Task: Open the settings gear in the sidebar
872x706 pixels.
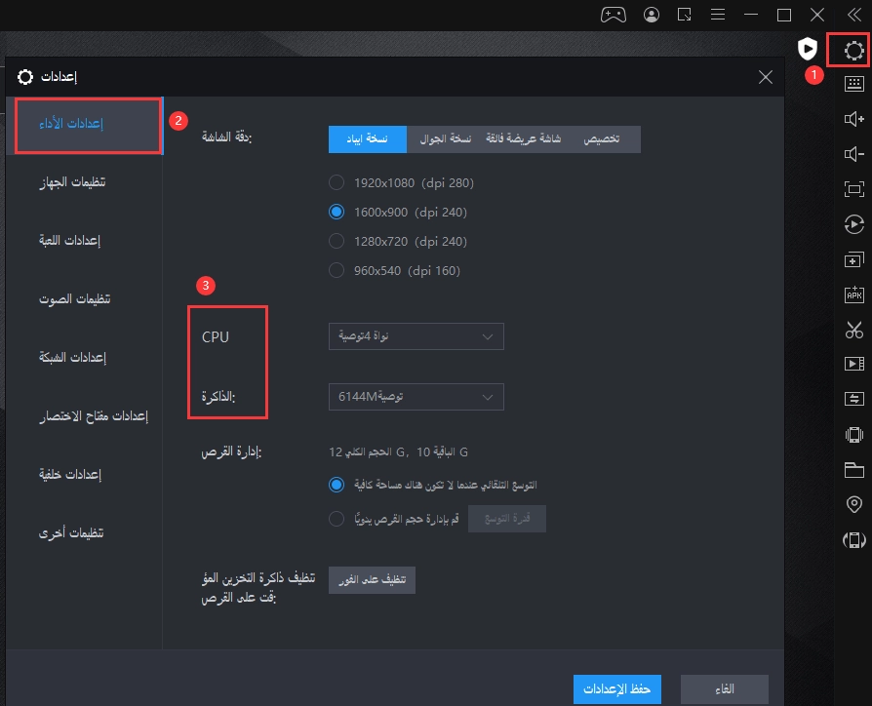Action: 853,51
